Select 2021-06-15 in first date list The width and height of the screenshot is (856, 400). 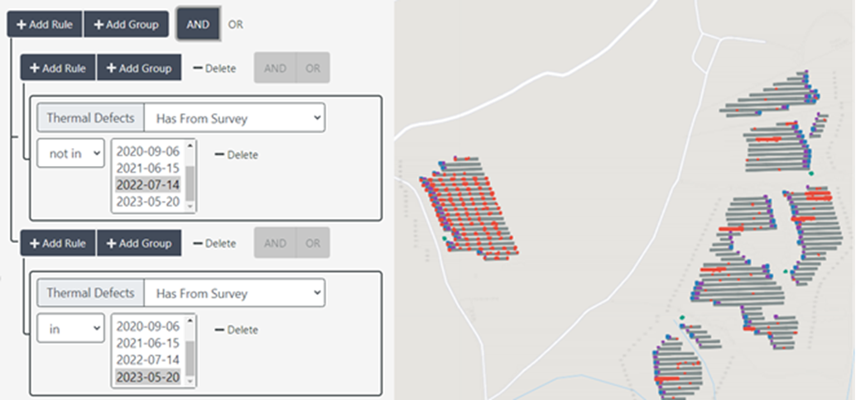point(148,169)
